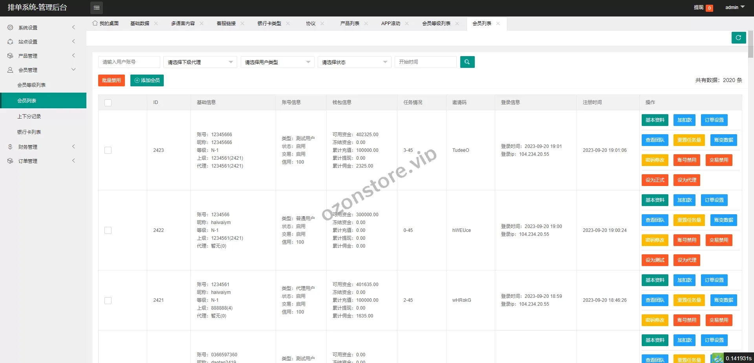Click the dollar icon beside 财务管理
Screen dimensions: 754x363
(x=10, y=147)
